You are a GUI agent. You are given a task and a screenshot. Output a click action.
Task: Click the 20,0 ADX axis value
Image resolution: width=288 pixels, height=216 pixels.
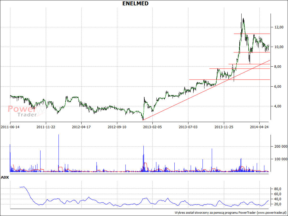point(278,204)
